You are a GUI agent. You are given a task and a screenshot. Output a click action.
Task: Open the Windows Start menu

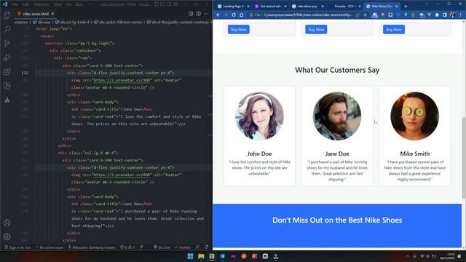point(190,256)
